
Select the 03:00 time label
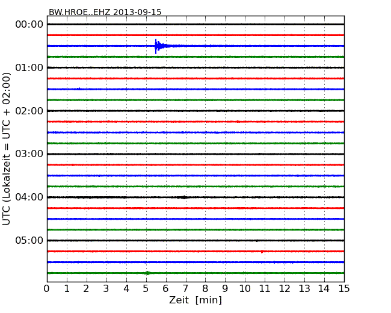click(29, 153)
